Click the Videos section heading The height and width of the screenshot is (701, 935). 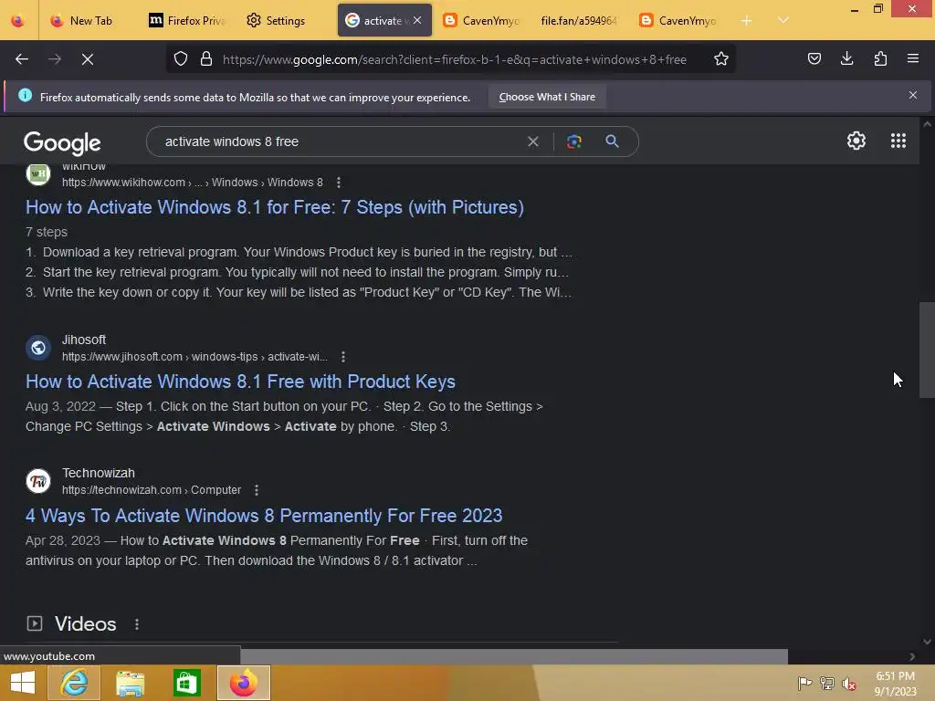[85, 624]
